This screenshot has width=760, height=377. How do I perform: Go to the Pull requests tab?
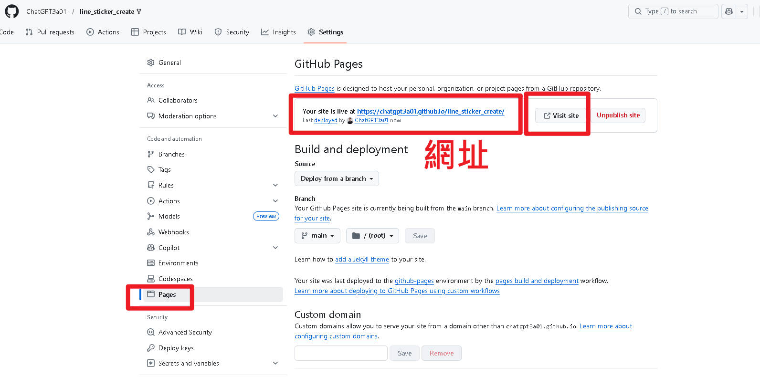point(50,32)
